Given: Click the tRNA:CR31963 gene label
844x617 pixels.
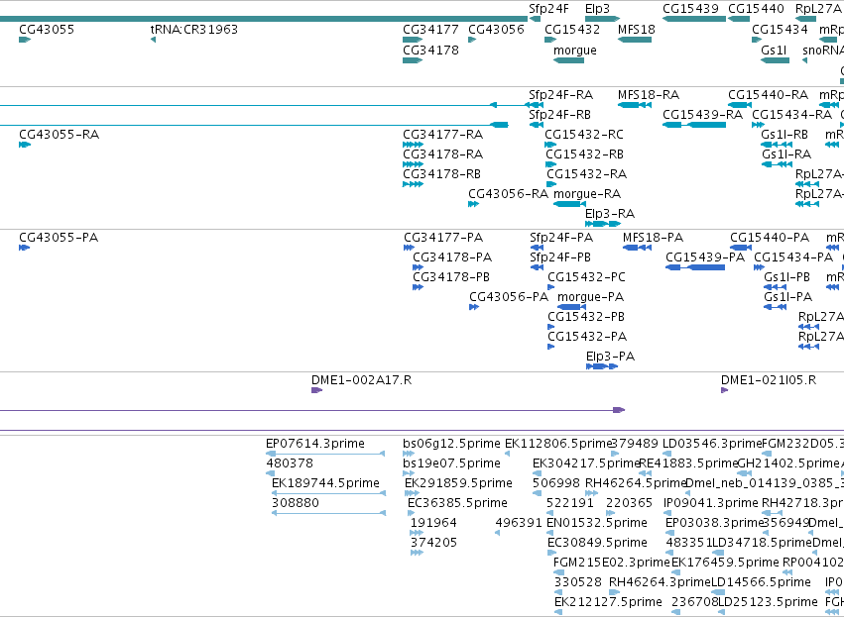Looking at the screenshot, I should pyautogui.click(x=193, y=29).
